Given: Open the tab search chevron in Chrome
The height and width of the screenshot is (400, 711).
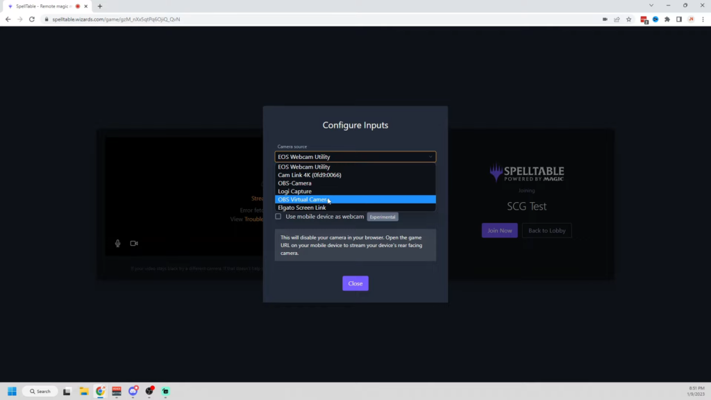Looking at the screenshot, I should [651, 6].
